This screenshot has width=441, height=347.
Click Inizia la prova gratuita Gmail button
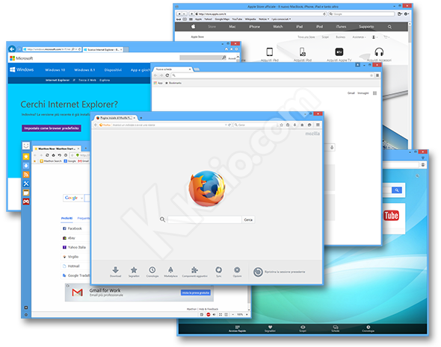pos(196,293)
